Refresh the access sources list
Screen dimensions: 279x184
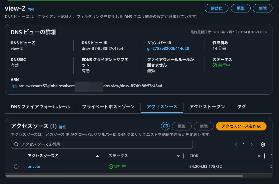coord(165,126)
